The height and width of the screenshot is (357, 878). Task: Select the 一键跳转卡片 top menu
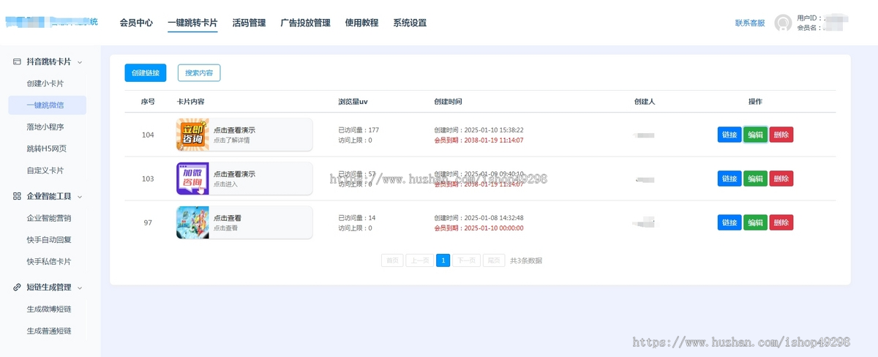pyautogui.click(x=192, y=23)
